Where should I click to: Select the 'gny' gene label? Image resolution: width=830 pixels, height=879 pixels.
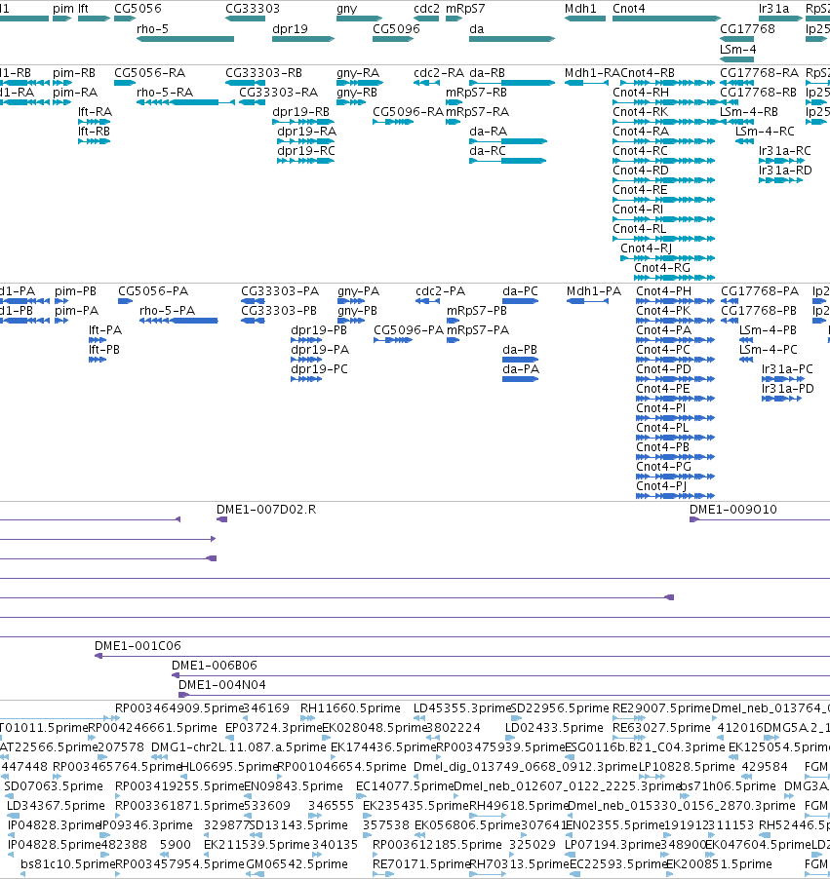click(x=347, y=9)
